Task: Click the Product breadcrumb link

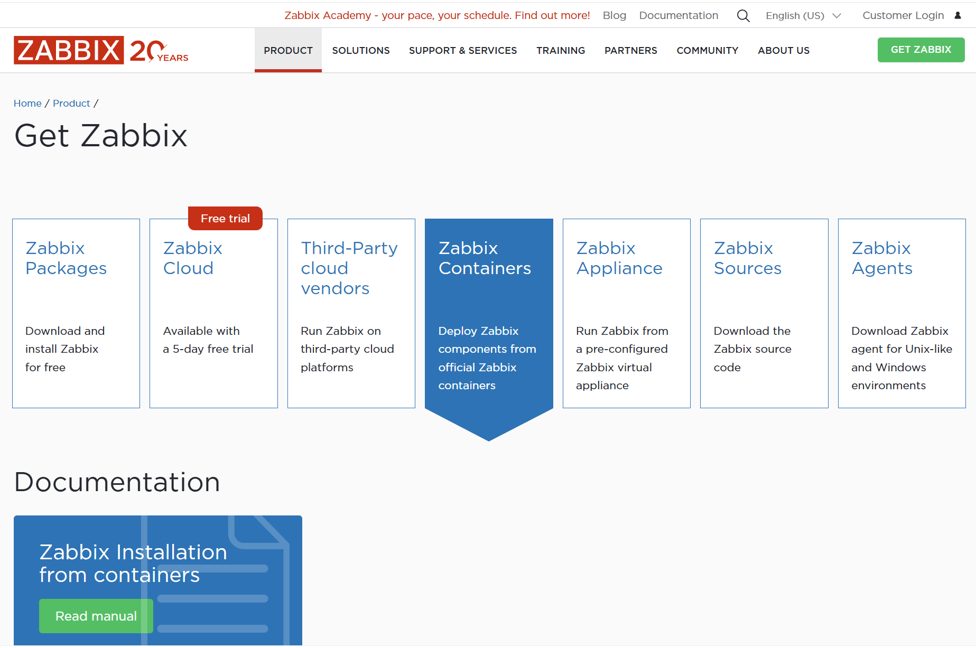Action: (x=71, y=104)
